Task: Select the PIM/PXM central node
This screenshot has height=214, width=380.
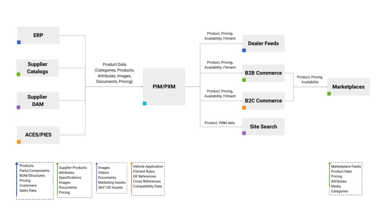Action: click(164, 87)
